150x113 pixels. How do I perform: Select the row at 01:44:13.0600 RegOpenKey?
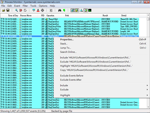pyautogui.click(x=70, y=102)
